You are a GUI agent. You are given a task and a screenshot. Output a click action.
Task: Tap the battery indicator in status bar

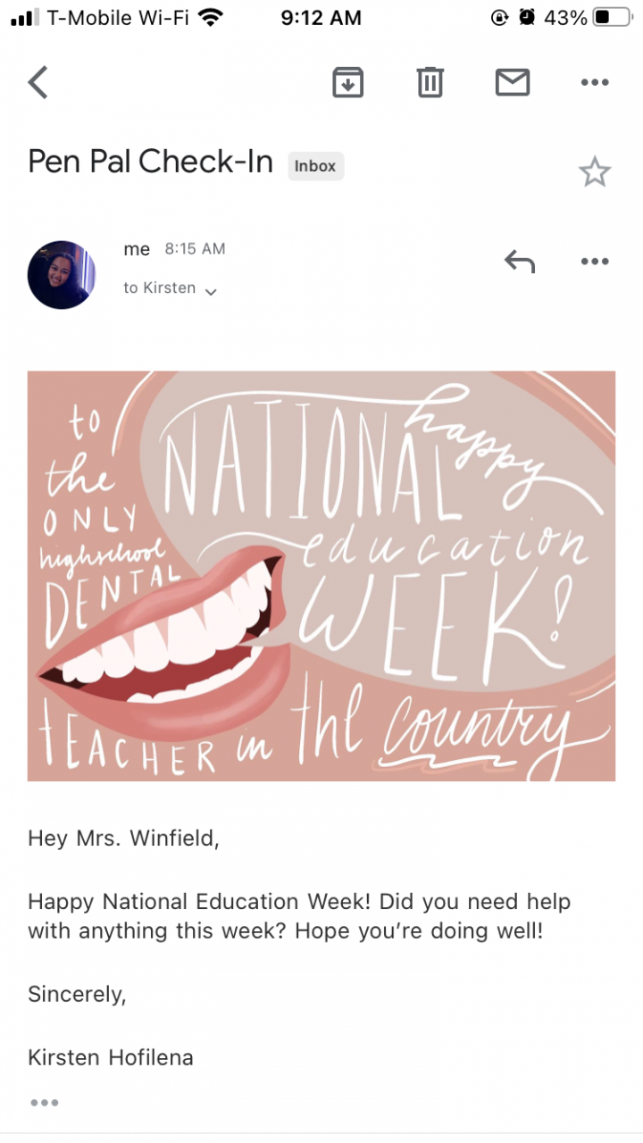pyautogui.click(x=612, y=17)
